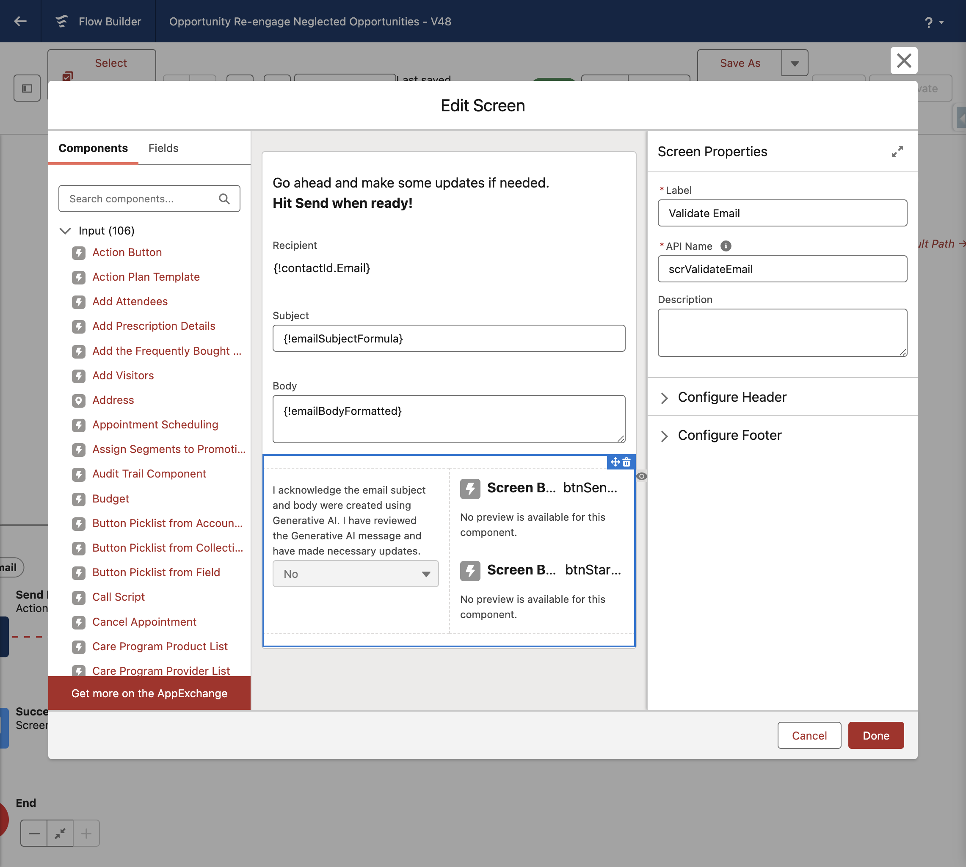Open the Save As dropdown arrow

pos(795,63)
